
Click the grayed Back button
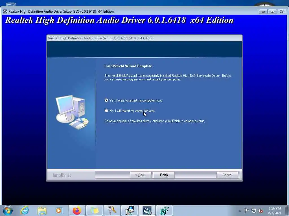pyautogui.click(x=141, y=175)
